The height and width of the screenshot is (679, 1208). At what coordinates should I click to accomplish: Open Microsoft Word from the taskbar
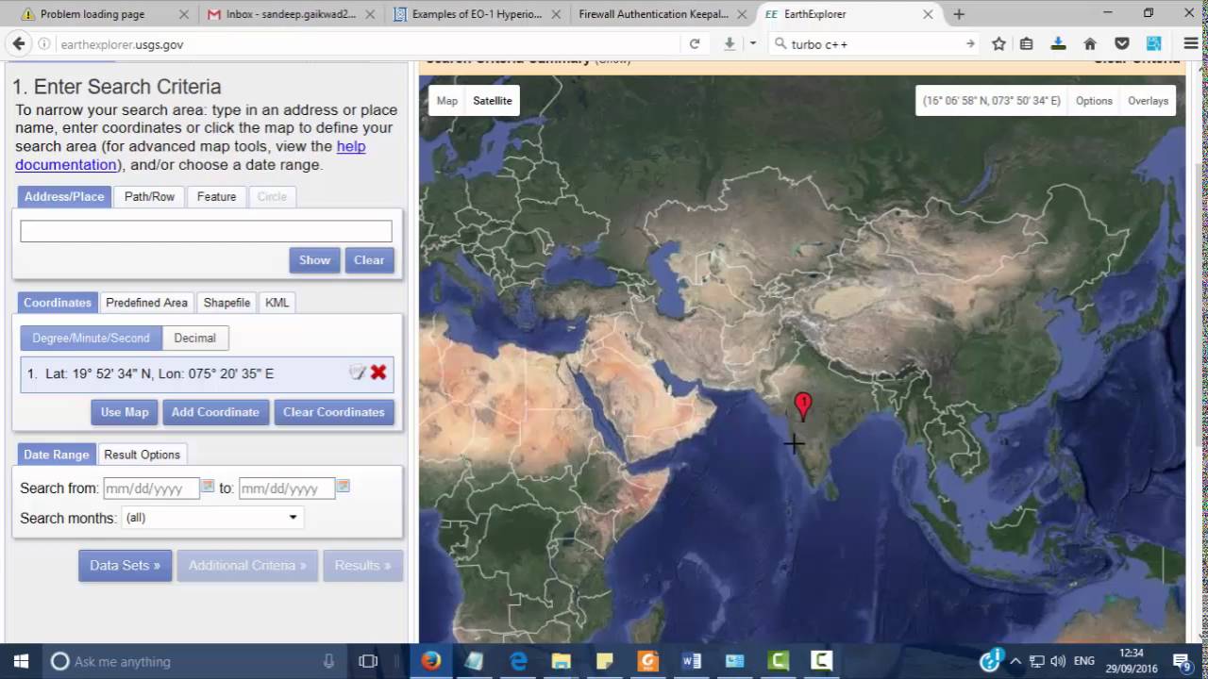692,661
